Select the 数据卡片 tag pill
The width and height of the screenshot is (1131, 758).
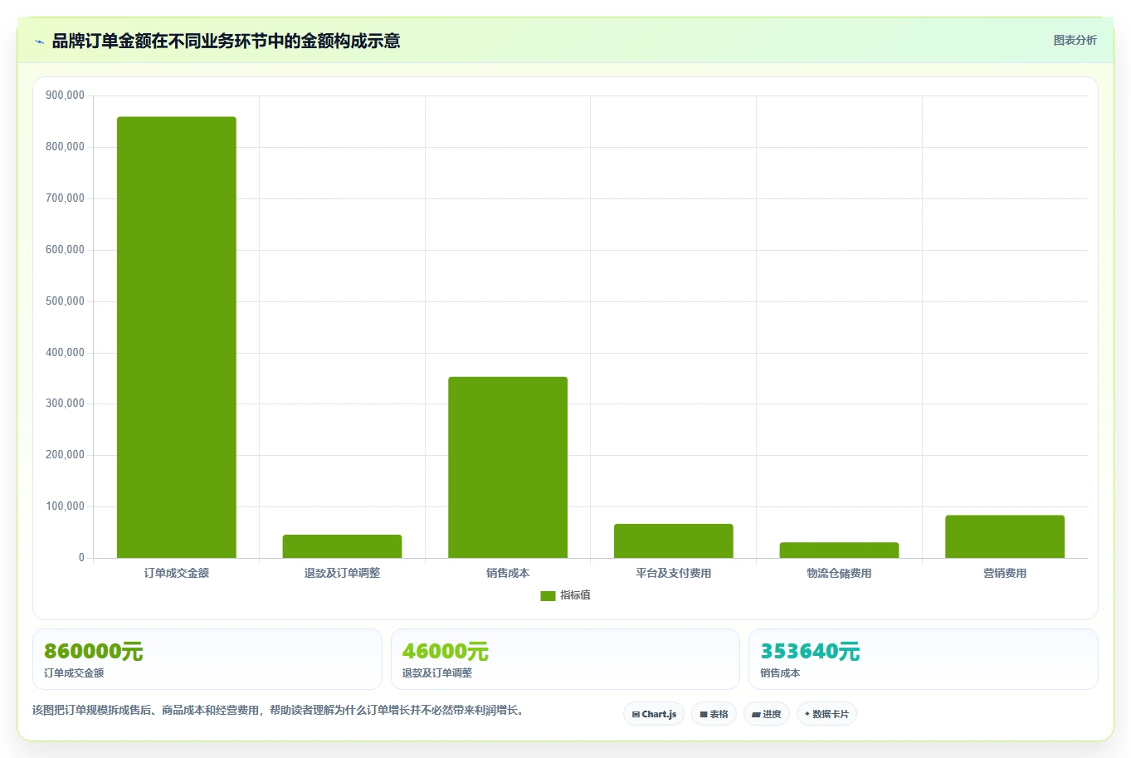826,714
